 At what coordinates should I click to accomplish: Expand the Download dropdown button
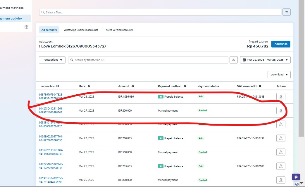pyautogui.click(x=279, y=75)
